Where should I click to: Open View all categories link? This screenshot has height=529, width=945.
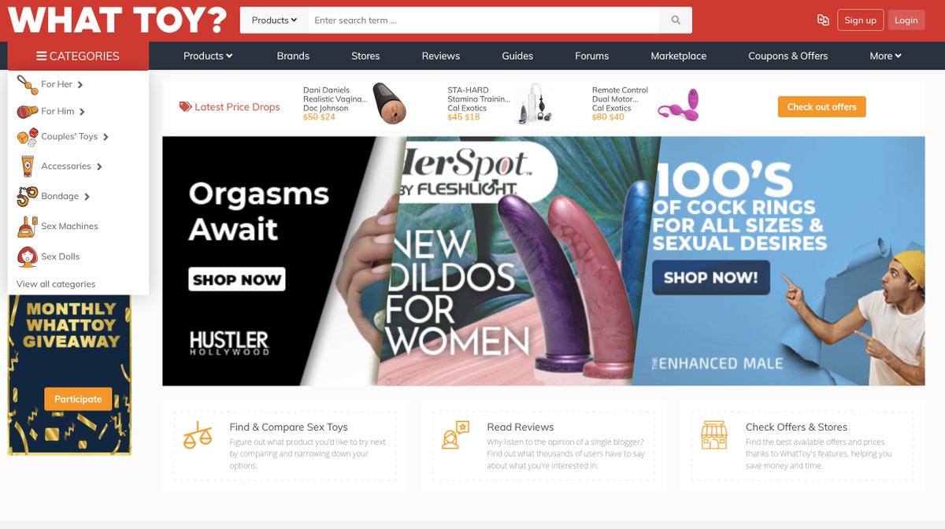coord(56,284)
